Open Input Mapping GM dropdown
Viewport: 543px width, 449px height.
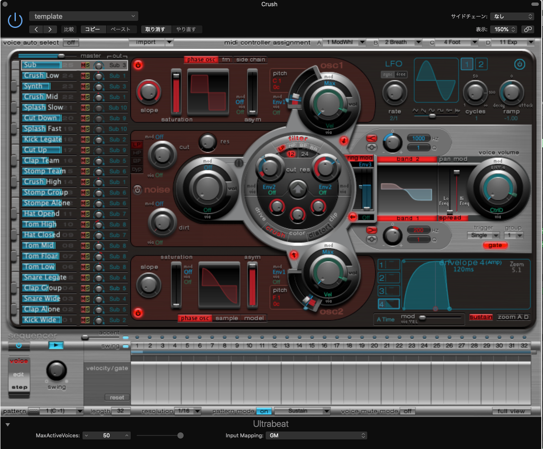click(316, 435)
